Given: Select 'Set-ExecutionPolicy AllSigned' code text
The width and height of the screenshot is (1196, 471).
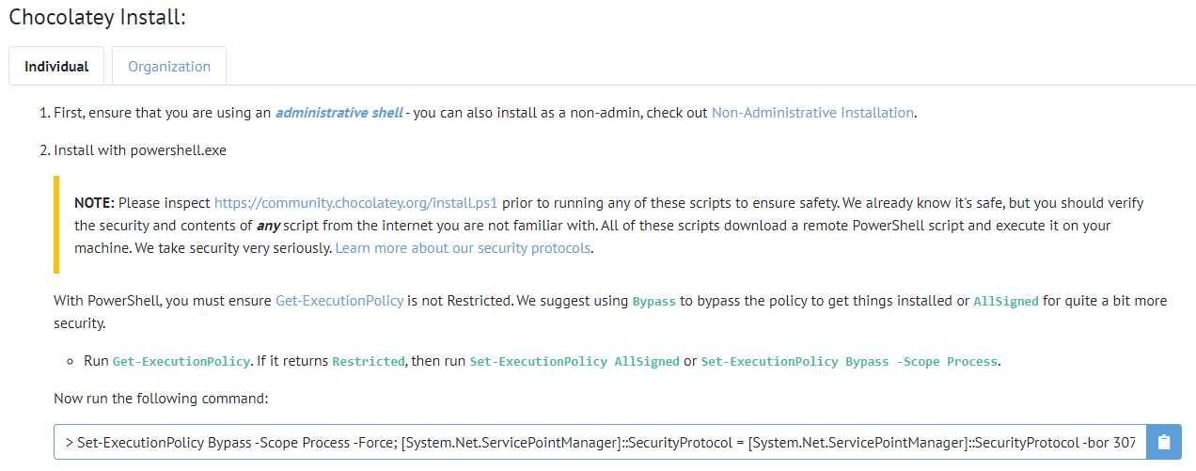Looking at the screenshot, I should [574, 362].
